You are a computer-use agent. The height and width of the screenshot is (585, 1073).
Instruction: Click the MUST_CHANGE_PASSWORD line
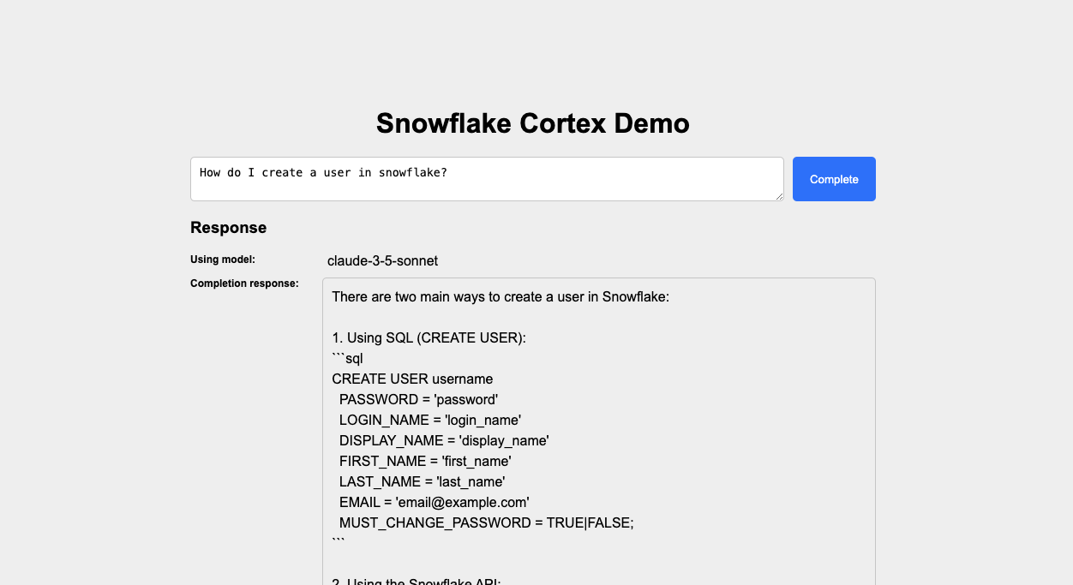[486, 522]
